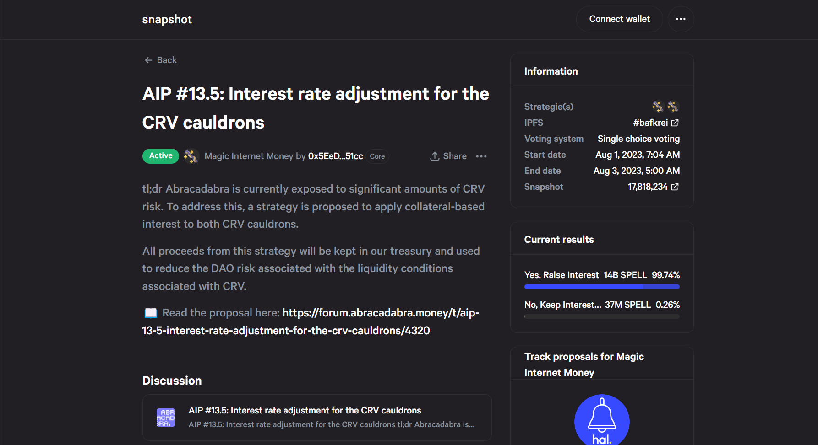Click the Abracadabra forum thumbnail icon
The width and height of the screenshot is (818, 445).
[166, 418]
